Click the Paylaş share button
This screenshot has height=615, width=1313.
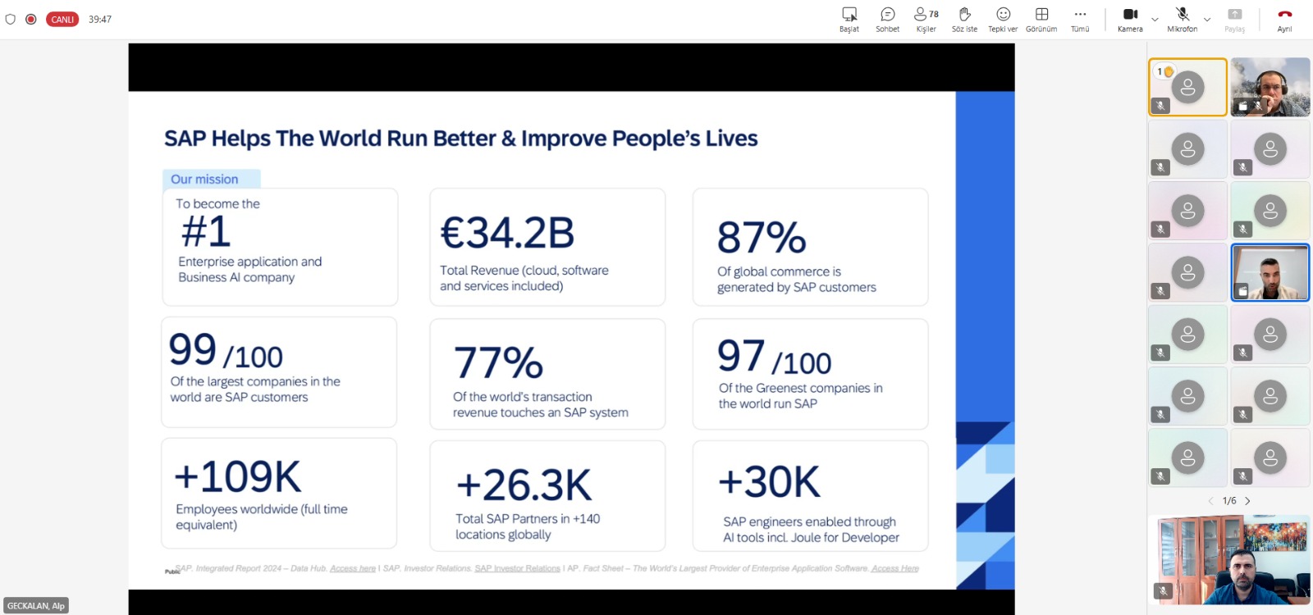point(1234,20)
